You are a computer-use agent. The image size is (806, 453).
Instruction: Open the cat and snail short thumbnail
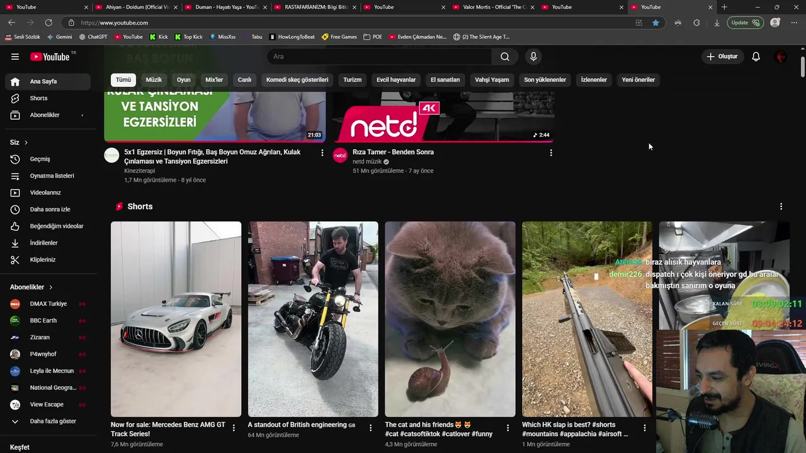coord(450,319)
